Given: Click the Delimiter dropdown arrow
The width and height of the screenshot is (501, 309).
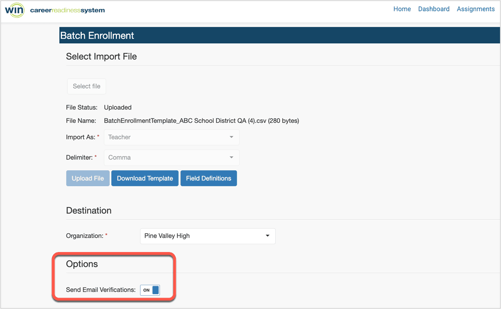Looking at the screenshot, I should [x=231, y=157].
